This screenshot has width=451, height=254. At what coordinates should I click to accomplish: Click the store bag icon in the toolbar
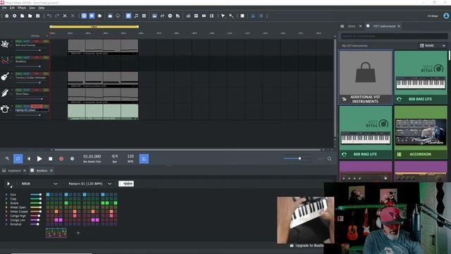coord(110,16)
